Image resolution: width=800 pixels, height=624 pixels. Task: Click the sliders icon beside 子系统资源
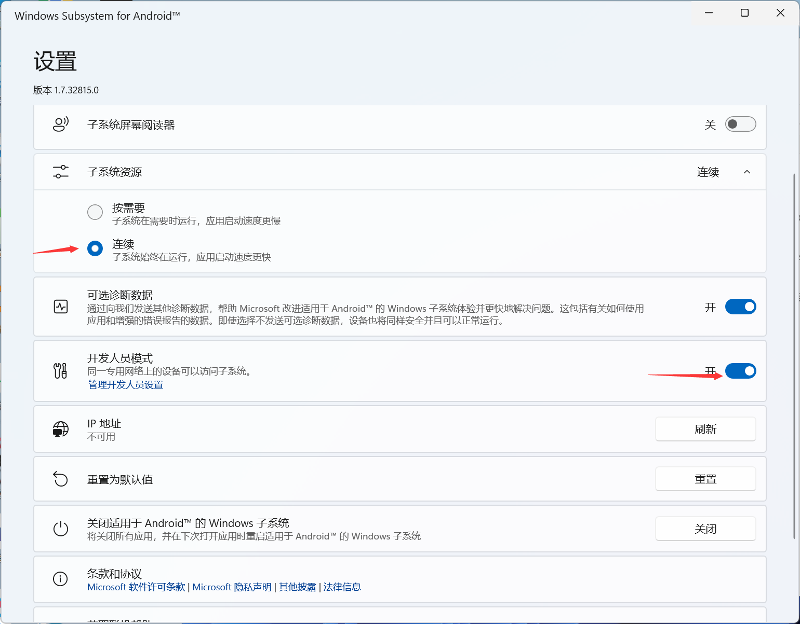(61, 172)
